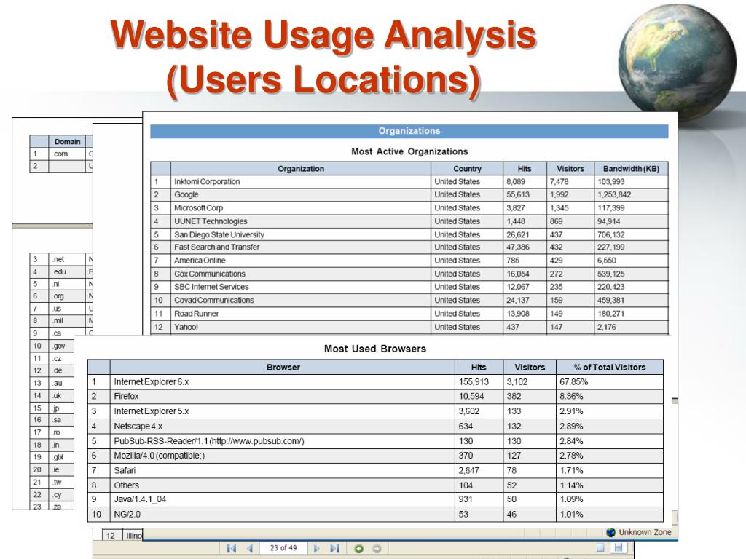Jump to last page in report navigator

pyautogui.click(x=334, y=548)
